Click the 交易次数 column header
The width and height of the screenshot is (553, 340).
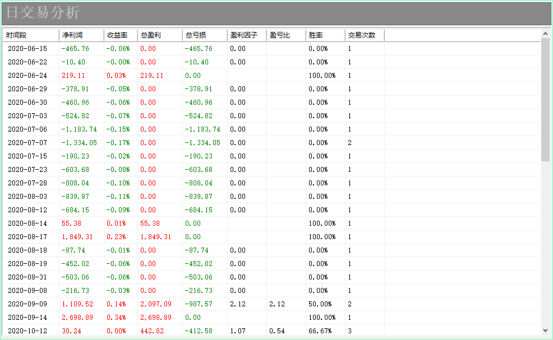coord(365,35)
